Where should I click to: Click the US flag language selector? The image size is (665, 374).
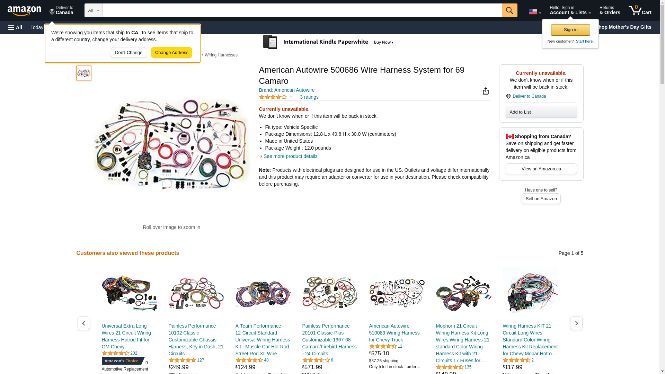tap(535, 12)
